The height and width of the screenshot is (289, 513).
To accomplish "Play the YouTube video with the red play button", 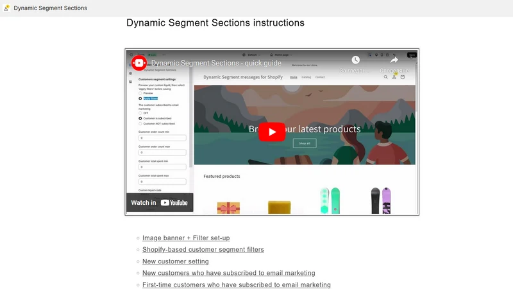I will click(x=272, y=132).
